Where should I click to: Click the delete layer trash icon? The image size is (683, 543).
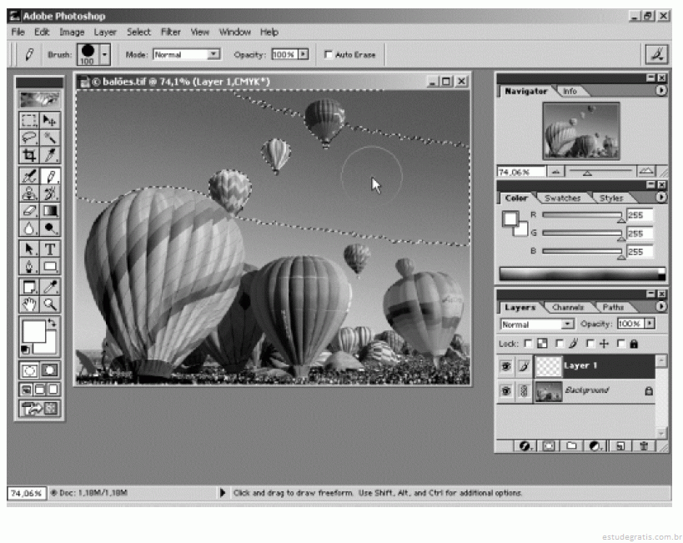(644, 445)
